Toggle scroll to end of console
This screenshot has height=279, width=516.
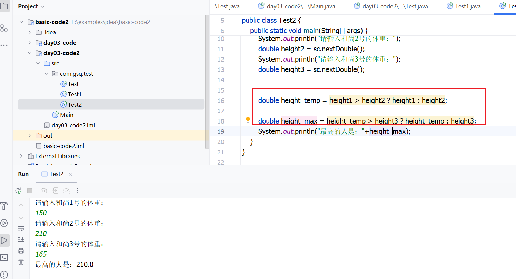[21, 239]
